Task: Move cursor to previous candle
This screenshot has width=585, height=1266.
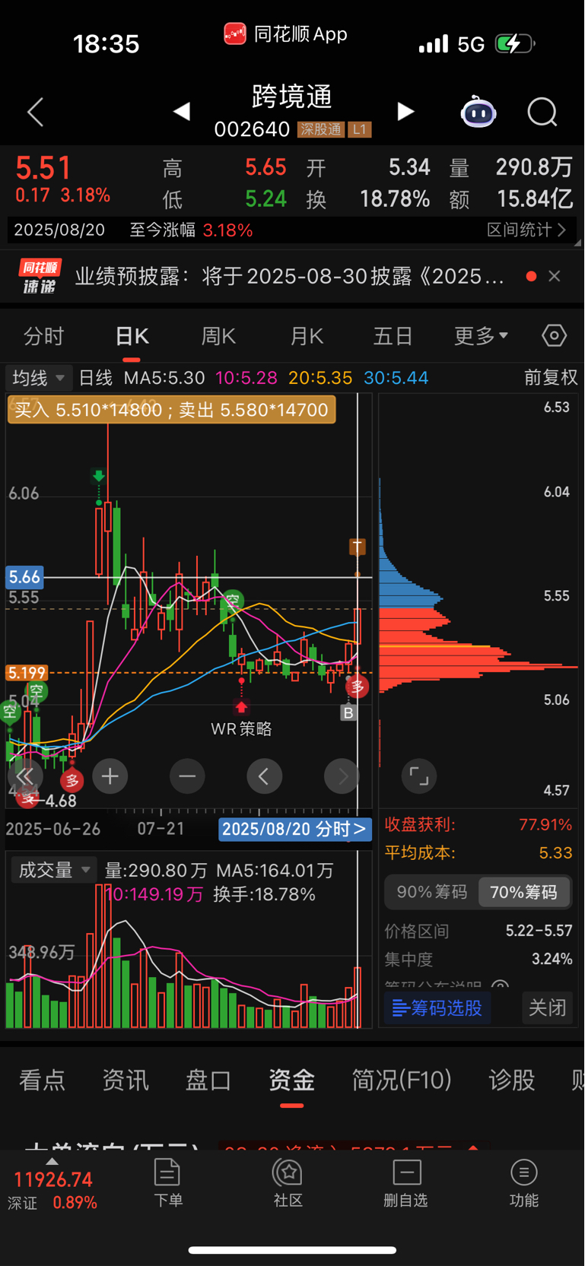Action: pyautogui.click(x=265, y=776)
